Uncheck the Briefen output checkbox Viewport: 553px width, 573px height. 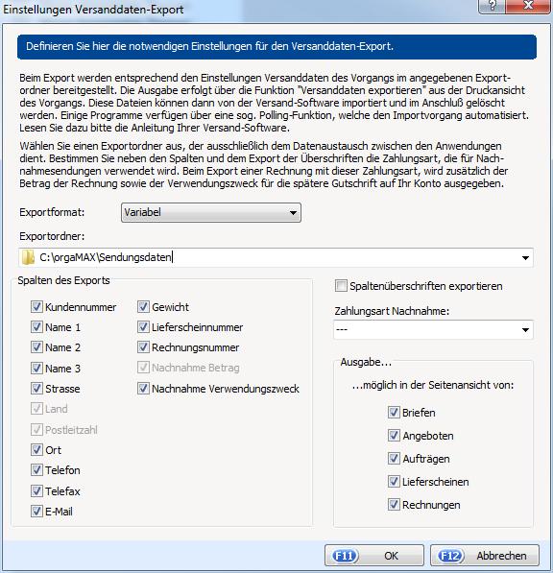[394, 412]
